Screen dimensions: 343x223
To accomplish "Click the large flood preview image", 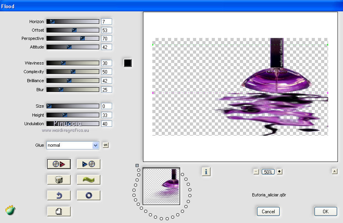I will tap(240, 87).
